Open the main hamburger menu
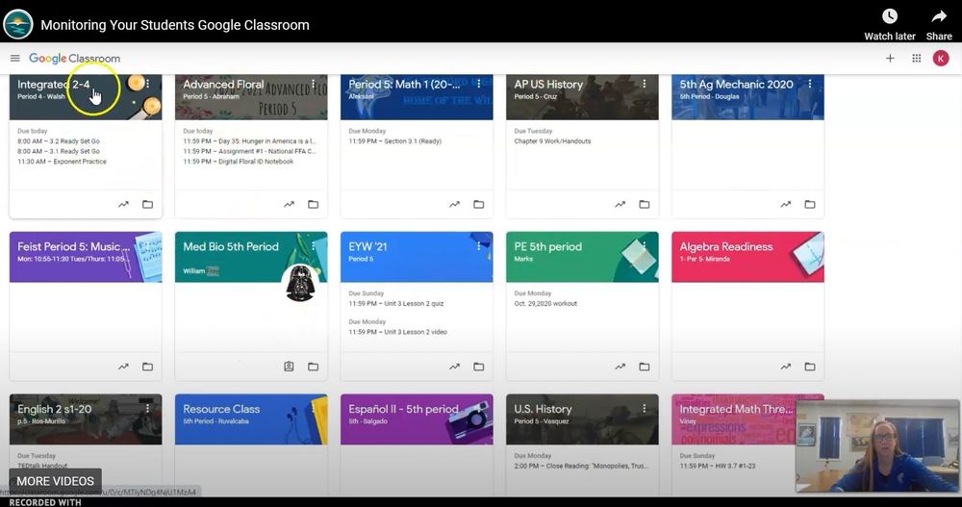 coord(15,59)
